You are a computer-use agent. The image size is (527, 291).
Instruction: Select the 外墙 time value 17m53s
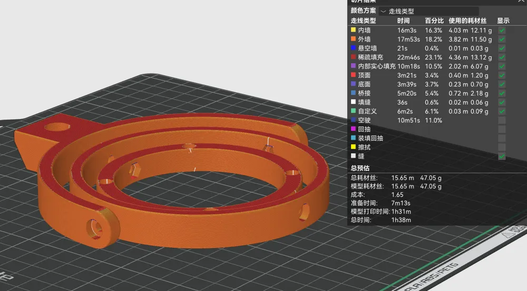(x=409, y=40)
